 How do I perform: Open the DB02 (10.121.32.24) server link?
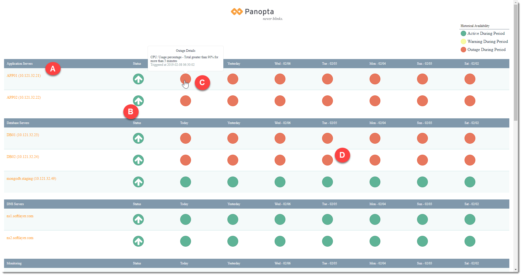(x=23, y=157)
